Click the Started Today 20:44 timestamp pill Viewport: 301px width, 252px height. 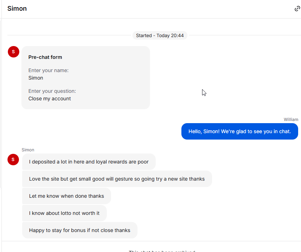pos(160,35)
